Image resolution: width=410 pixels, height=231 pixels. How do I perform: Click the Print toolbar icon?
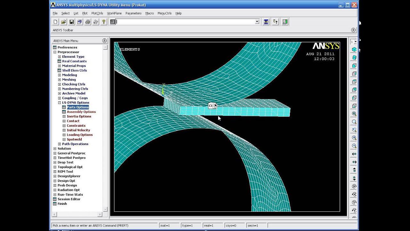87,22
